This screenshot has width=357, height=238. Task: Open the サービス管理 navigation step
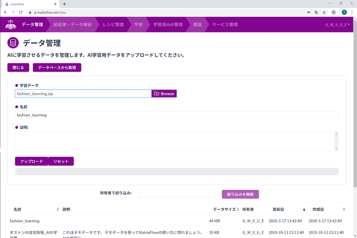[x=225, y=25]
